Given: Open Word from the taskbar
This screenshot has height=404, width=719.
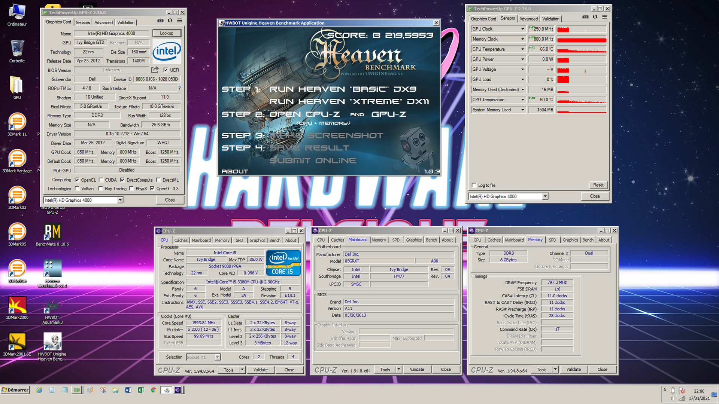Looking at the screenshot, I should pos(128,390).
